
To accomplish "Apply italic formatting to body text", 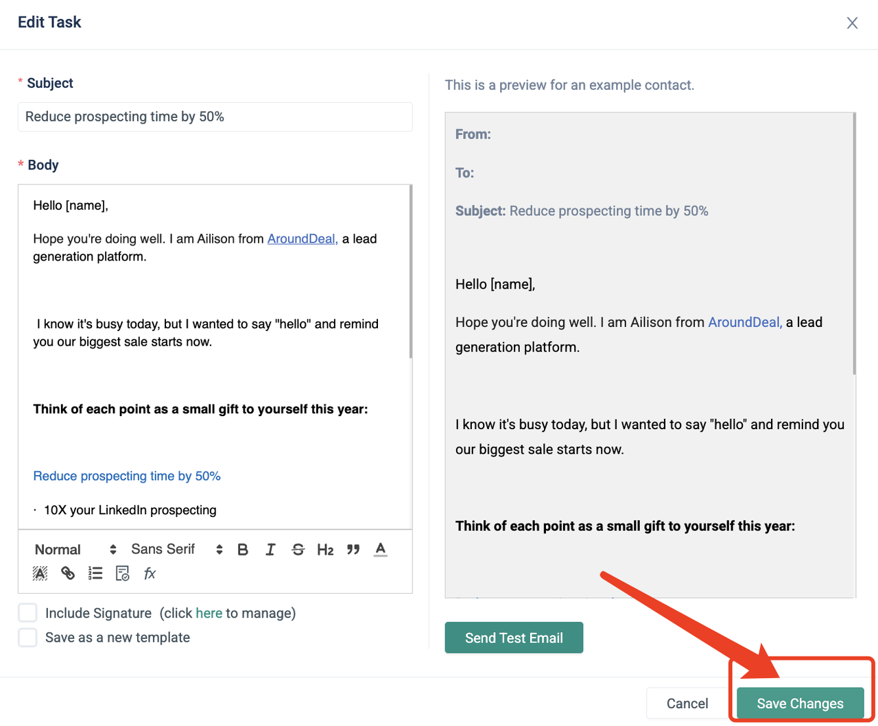I will pos(270,550).
